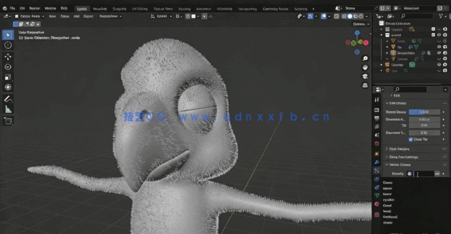
Task: Toggle proportional editing in viewport header
Action: tap(204, 16)
